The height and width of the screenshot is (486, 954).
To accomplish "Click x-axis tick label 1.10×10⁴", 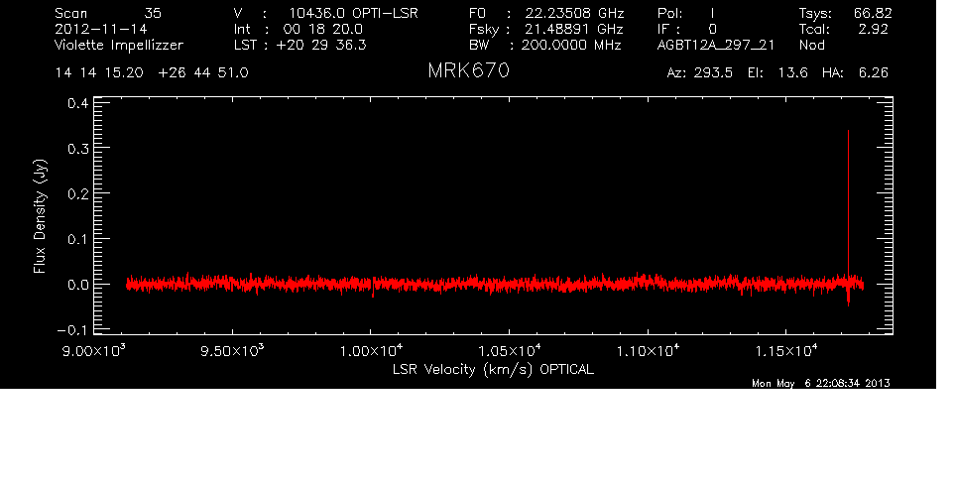I will (x=648, y=351).
